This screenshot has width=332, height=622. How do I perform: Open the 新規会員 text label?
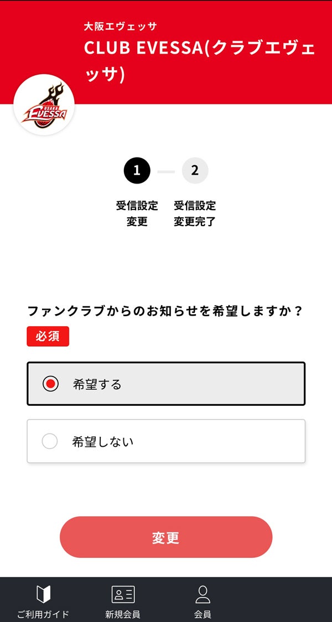(x=123, y=614)
